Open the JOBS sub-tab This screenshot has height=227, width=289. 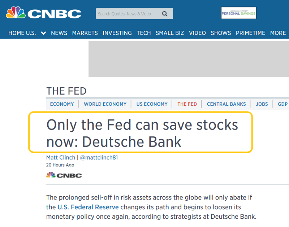pos(262,104)
